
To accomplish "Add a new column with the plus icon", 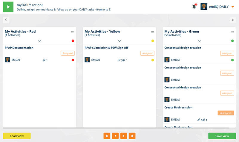I will pos(233,20).
